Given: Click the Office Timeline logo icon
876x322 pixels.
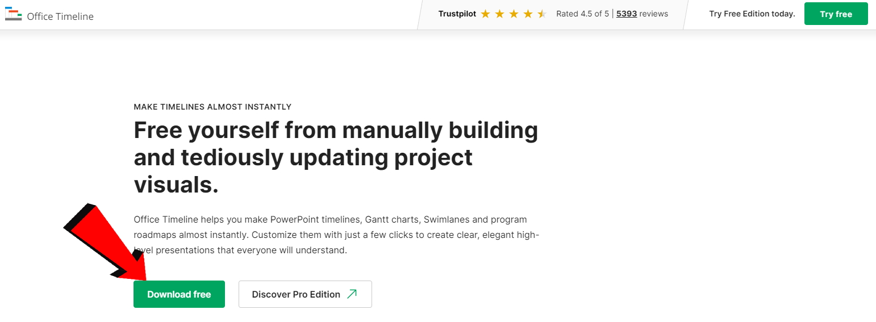Looking at the screenshot, I should (13, 15).
